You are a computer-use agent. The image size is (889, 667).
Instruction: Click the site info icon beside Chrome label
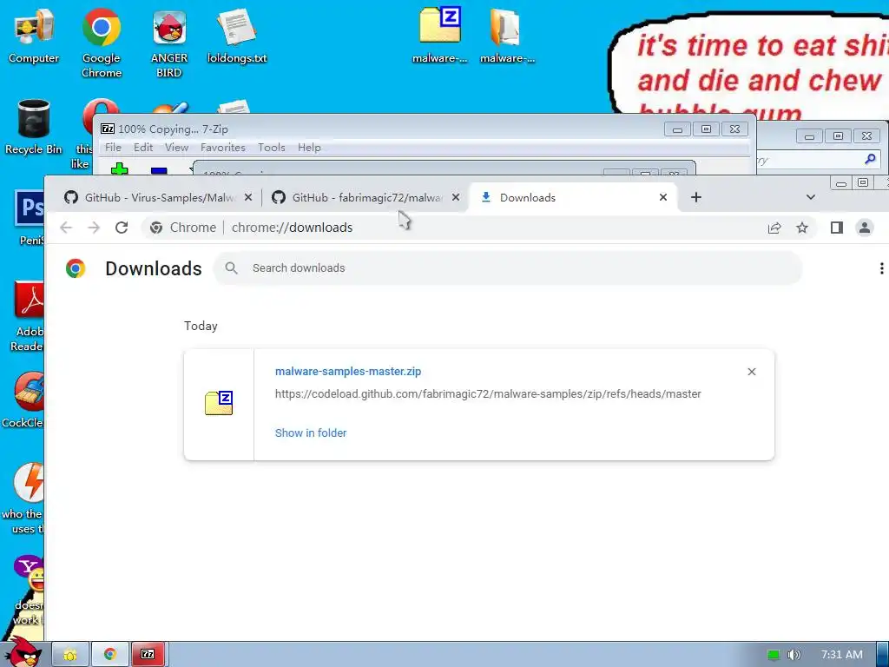[156, 228]
